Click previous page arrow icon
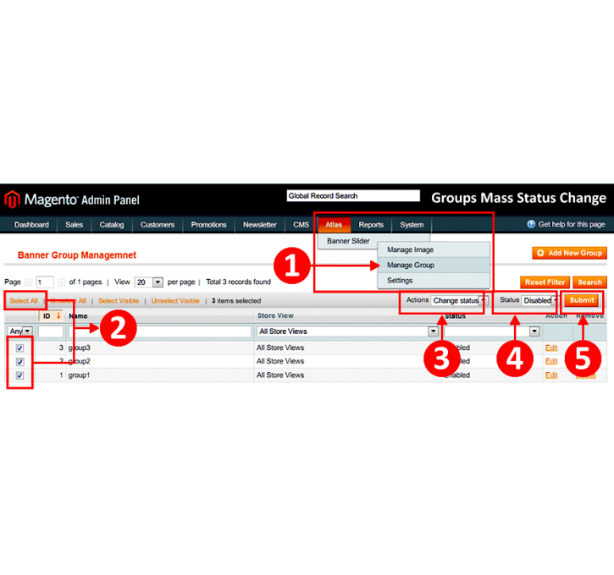Viewport: 614px width, 575px height. click(x=29, y=282)
